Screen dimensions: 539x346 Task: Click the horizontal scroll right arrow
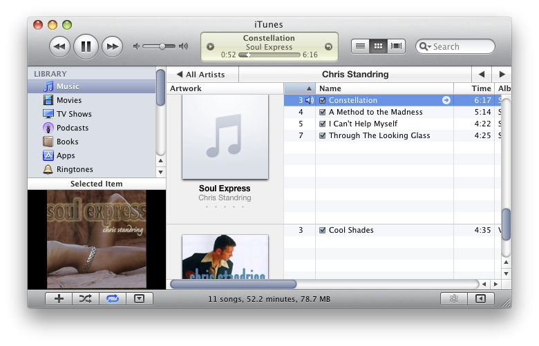(495, 284)
